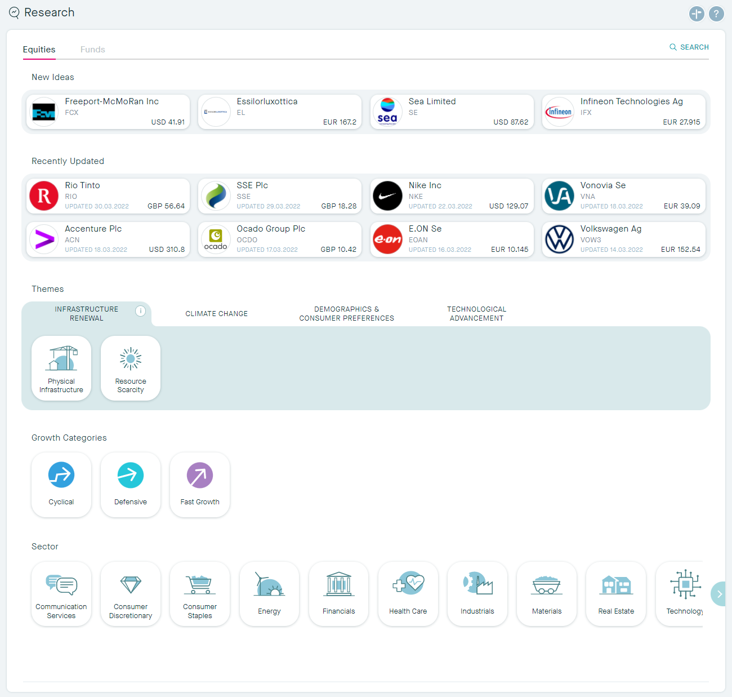
Task: Show info for Infrastructure Renewal theme
Action: 140,311
